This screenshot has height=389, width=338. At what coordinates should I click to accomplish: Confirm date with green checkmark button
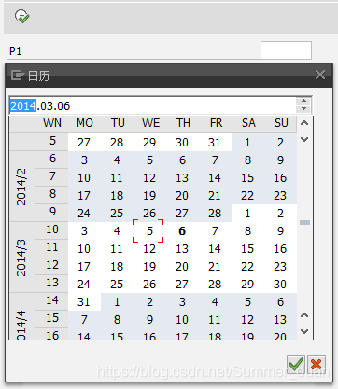click(x=296, y=364)
